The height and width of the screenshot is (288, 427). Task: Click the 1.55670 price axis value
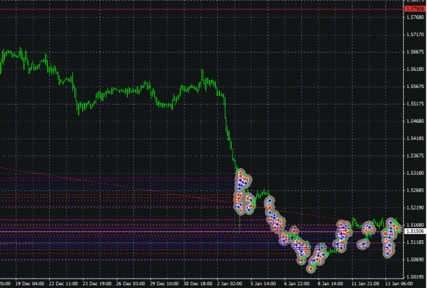click(x=415, y=86)
